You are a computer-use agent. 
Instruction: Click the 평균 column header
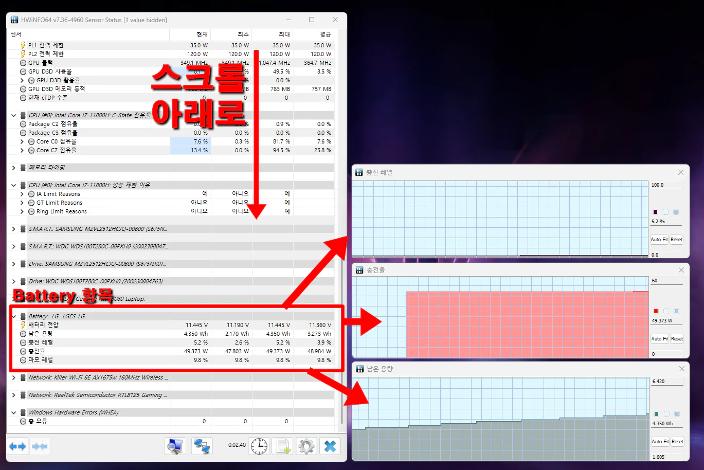tap(314, 34)
